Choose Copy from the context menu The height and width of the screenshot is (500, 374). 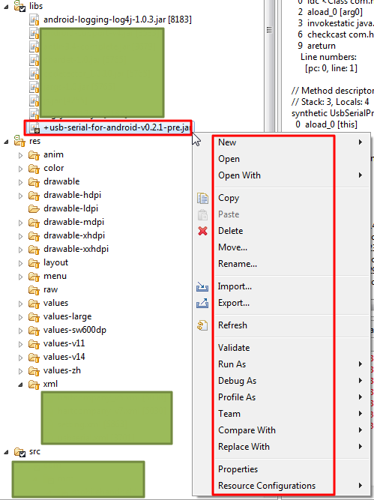(x=283, y=198)
